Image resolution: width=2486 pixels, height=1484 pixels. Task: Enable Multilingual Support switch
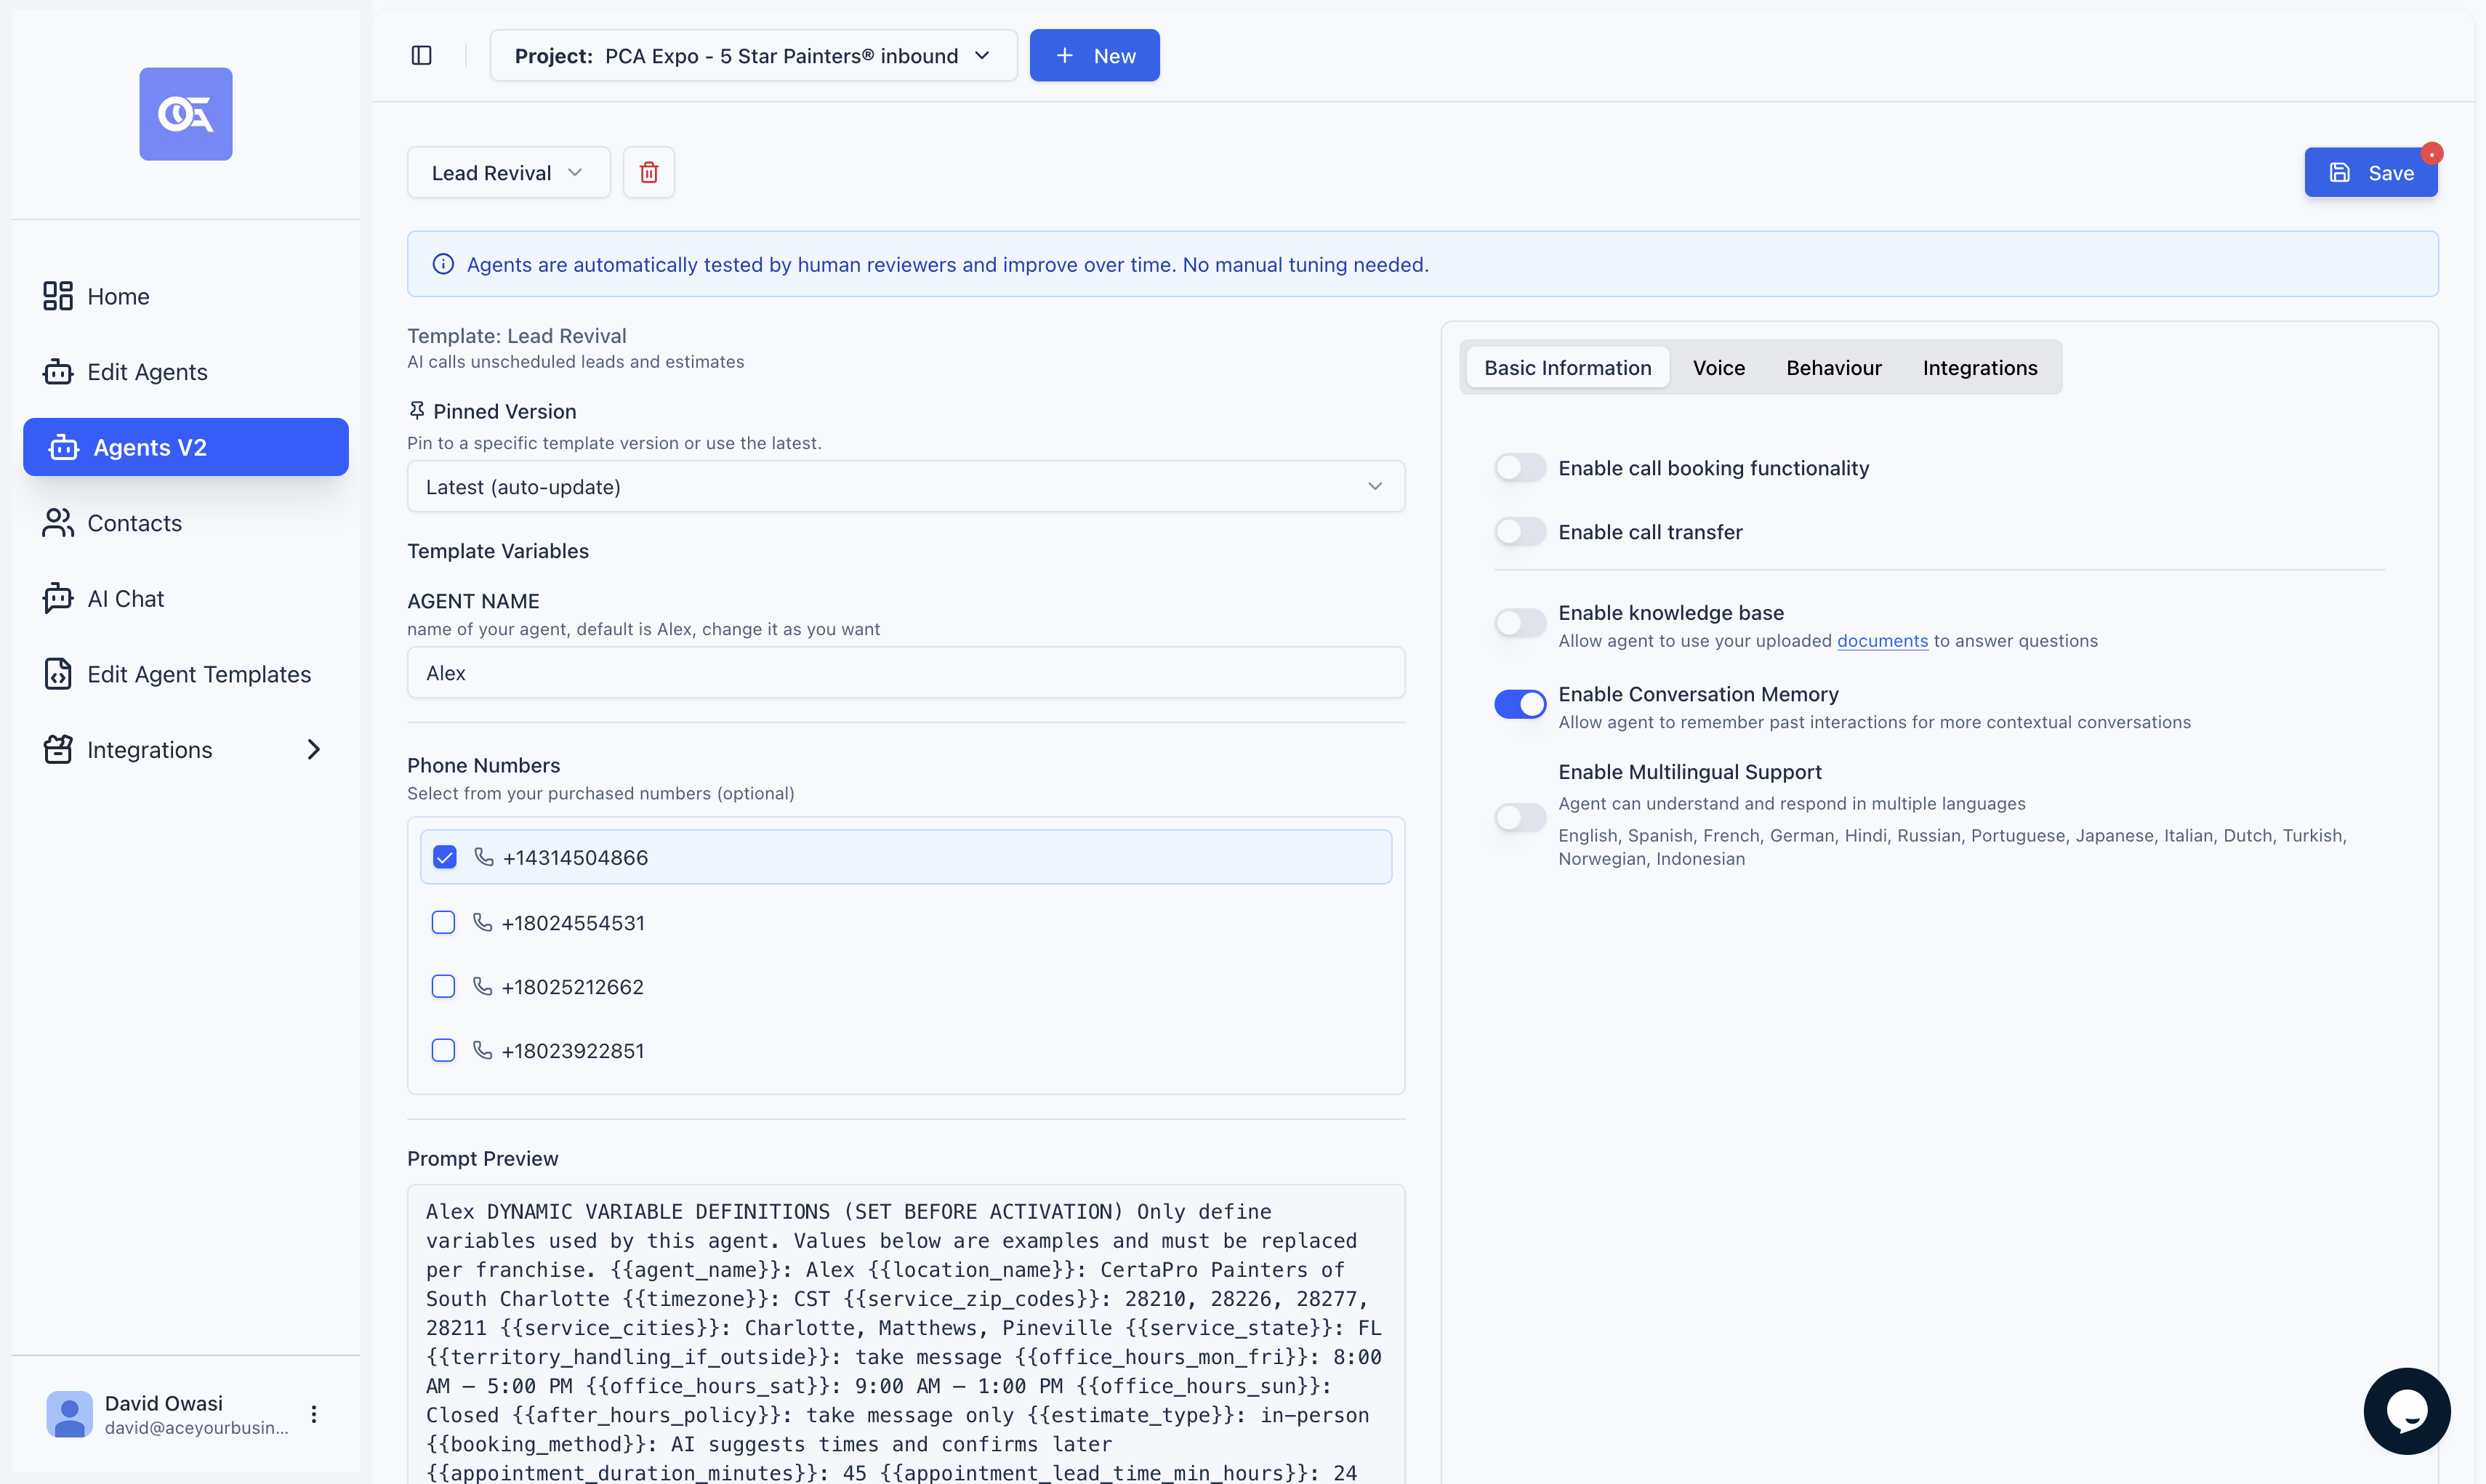pos(1519,817)
